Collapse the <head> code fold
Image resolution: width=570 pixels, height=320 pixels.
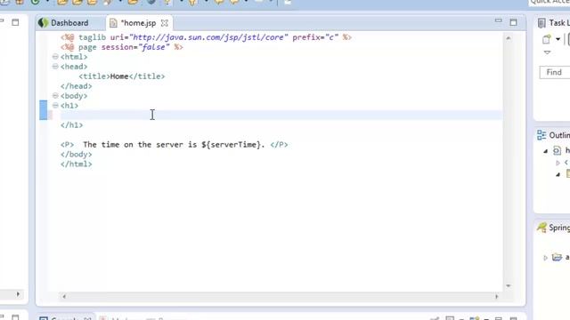[55, 67]
